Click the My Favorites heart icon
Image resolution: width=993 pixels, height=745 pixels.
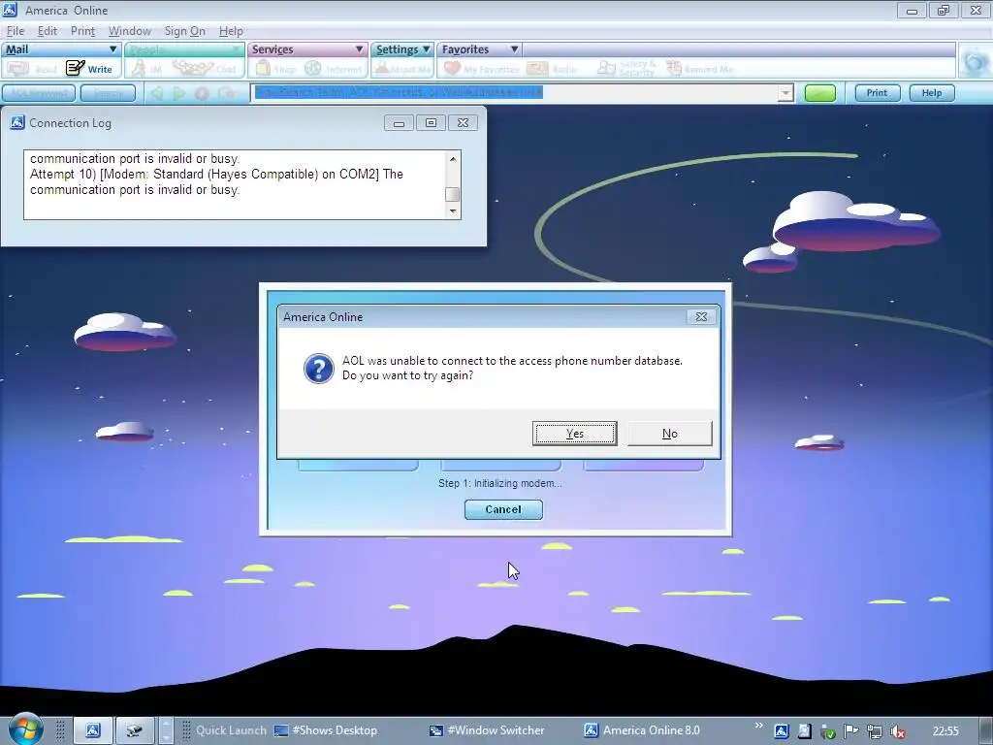pos(452,68)
